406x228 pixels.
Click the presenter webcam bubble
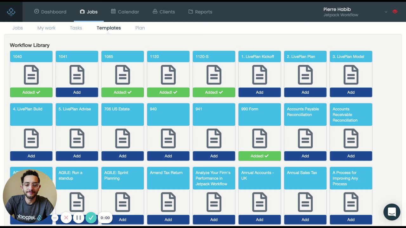[x=30, y=196]
